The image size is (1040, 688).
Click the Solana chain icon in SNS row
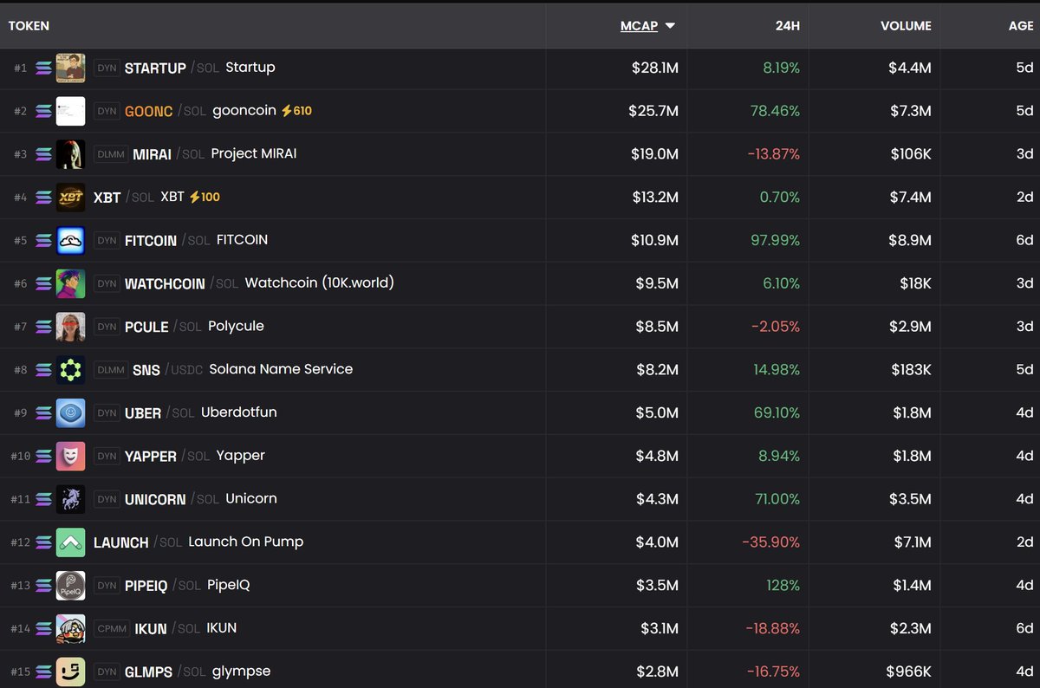[43, 369]
